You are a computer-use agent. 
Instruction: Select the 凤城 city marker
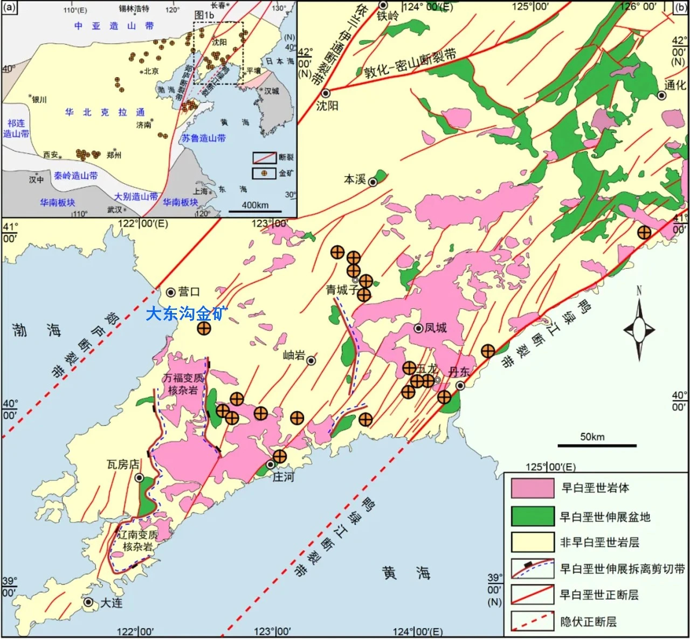418,328
